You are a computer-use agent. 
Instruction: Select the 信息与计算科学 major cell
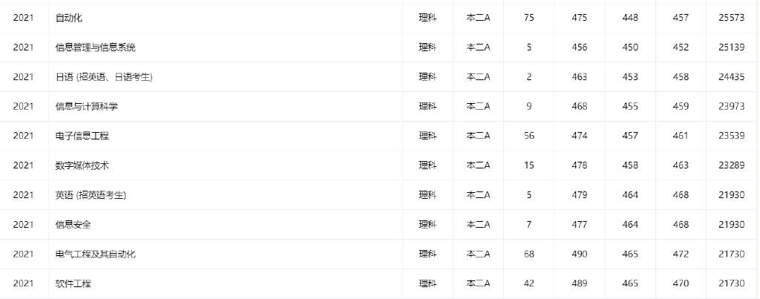click(x=86, y=107)
